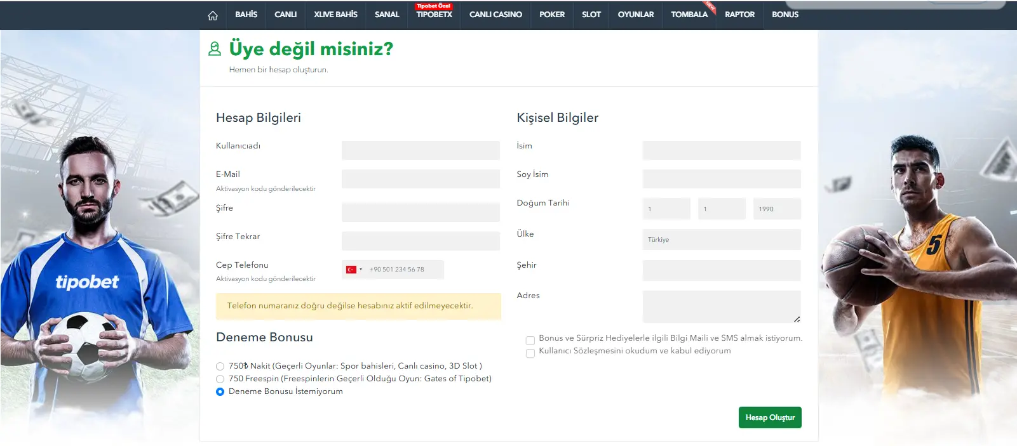Viewport: 1017px width, 446px height.
Task: Focus the Soy İsim input field
Action: 722,179
